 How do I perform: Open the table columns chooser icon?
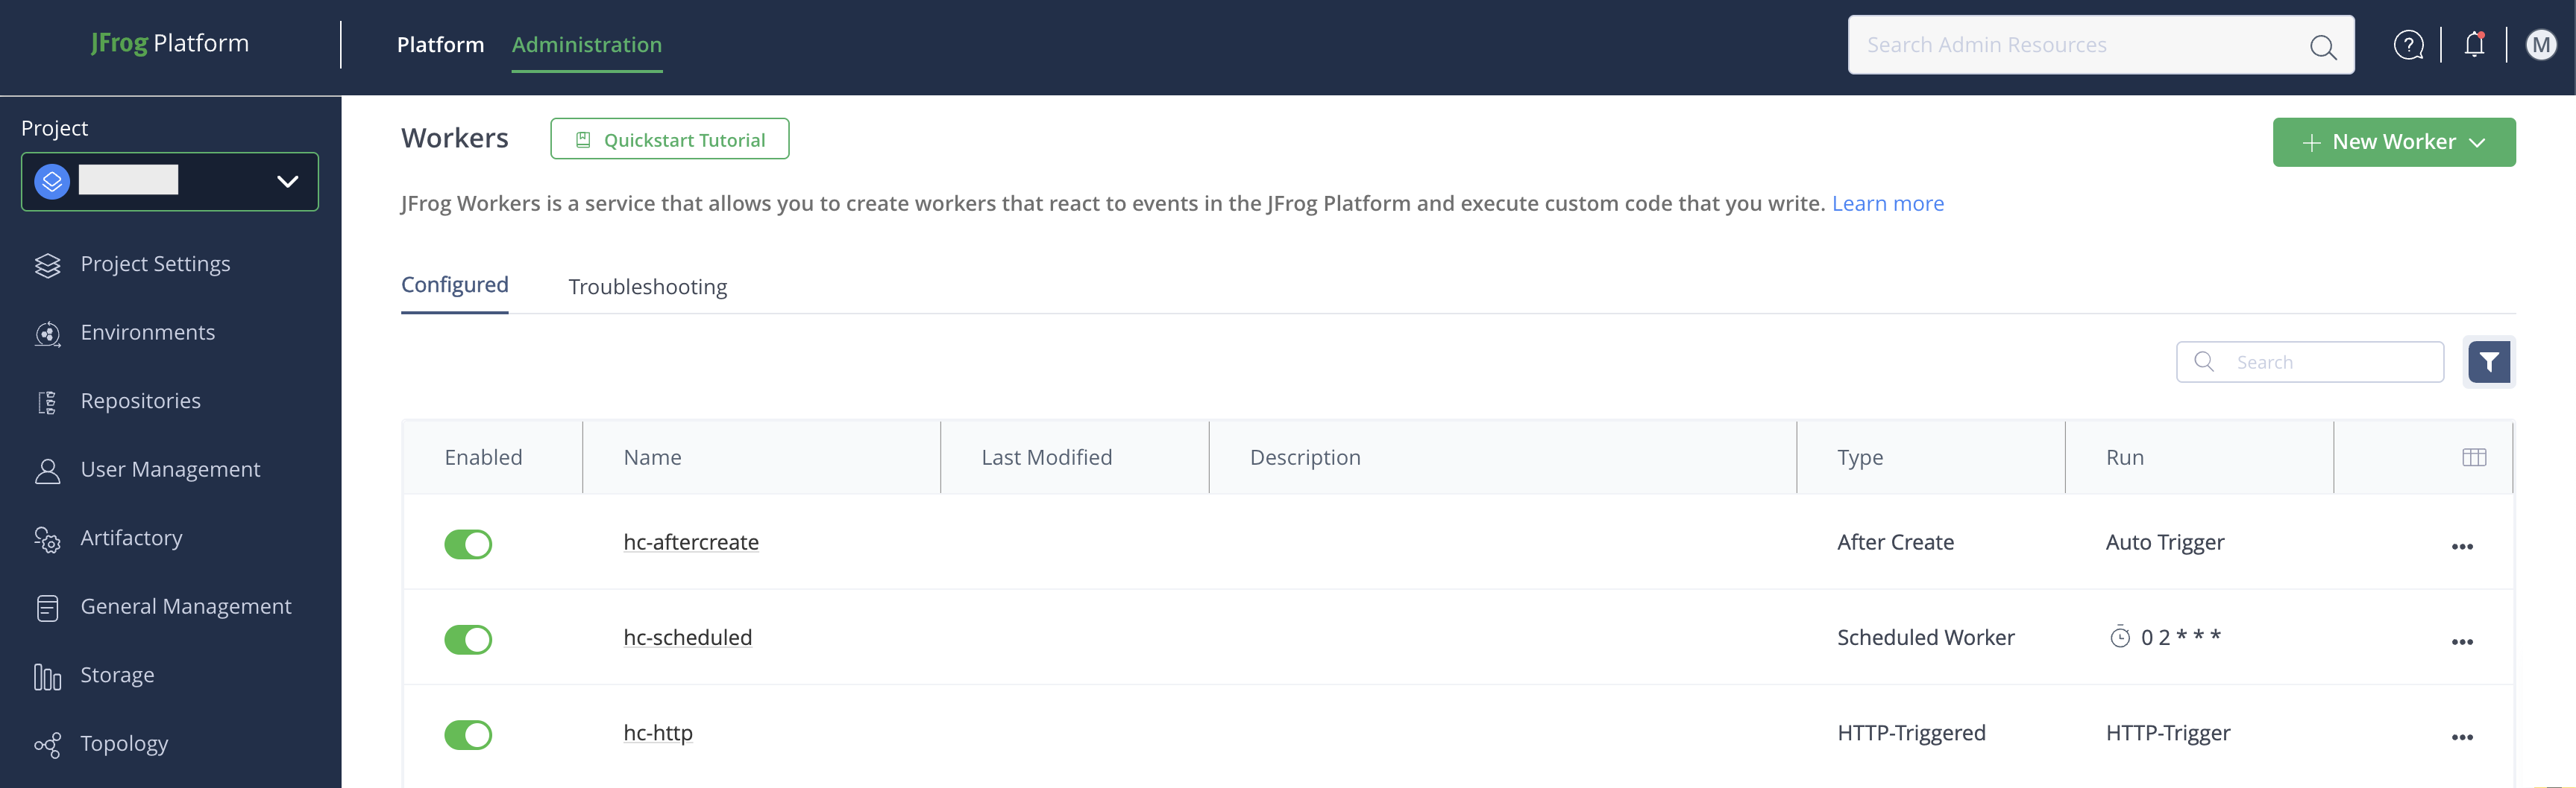[2473, 457]
